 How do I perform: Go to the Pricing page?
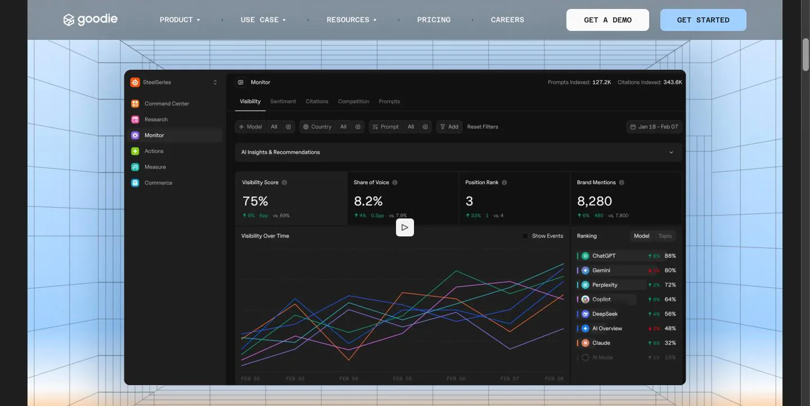pyautogui.click(x=434, y=20)
